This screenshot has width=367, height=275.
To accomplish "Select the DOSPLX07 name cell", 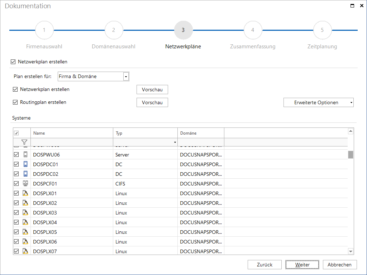I will [x=72, y=251].
